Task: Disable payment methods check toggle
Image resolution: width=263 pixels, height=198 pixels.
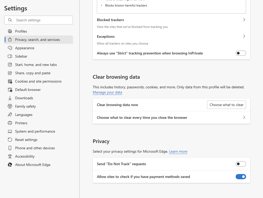Action: click(x=241, y=177)
